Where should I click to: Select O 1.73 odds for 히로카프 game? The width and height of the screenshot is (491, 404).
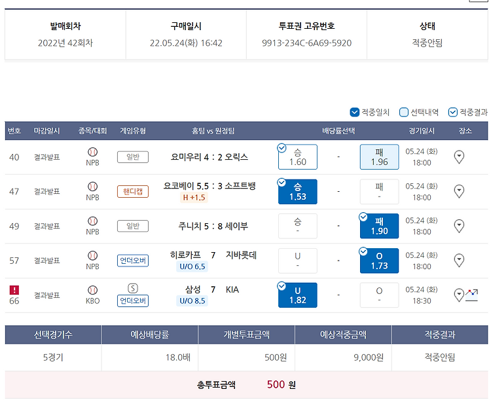(x=379, y=261)
